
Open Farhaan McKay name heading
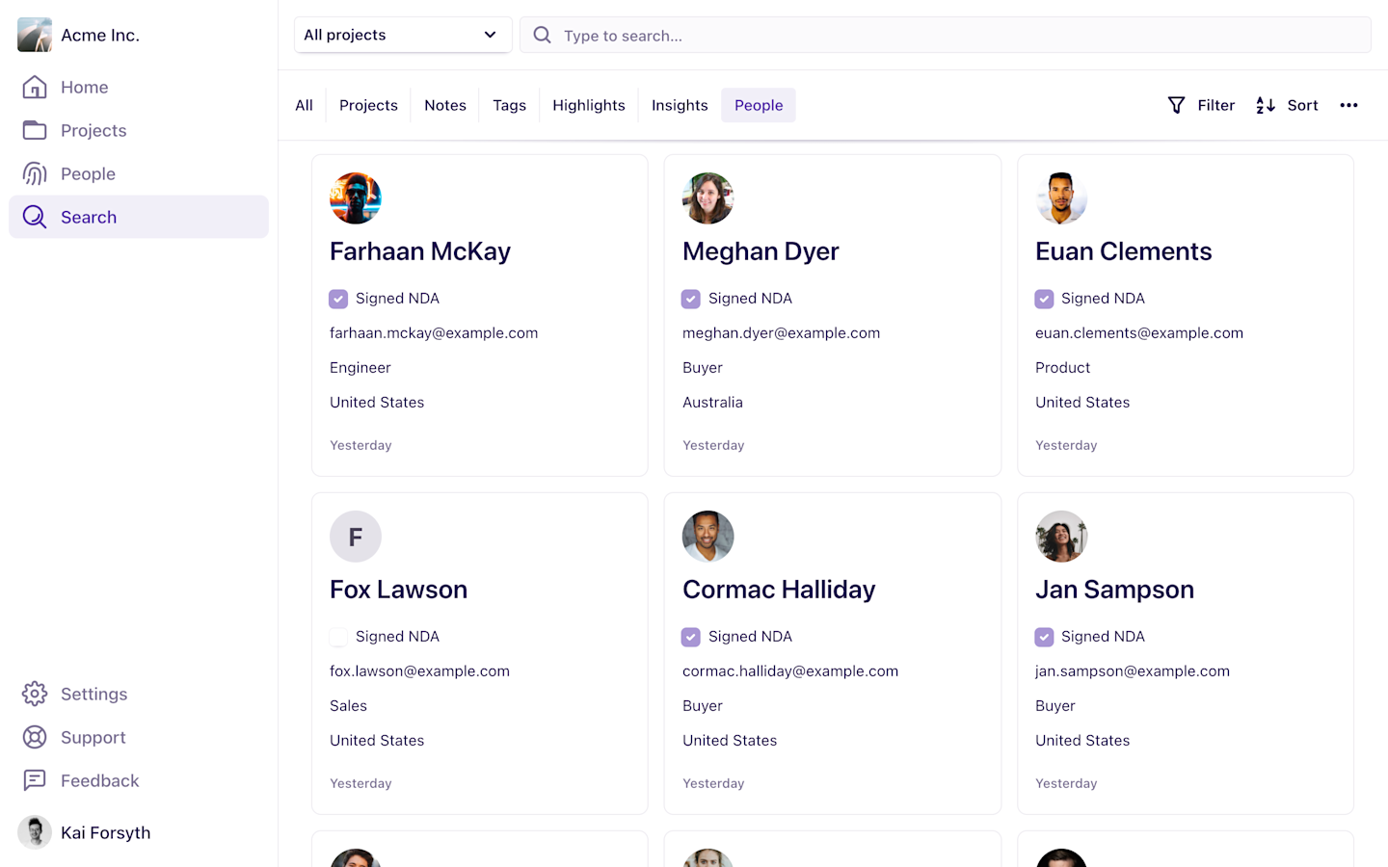[420, 251]
